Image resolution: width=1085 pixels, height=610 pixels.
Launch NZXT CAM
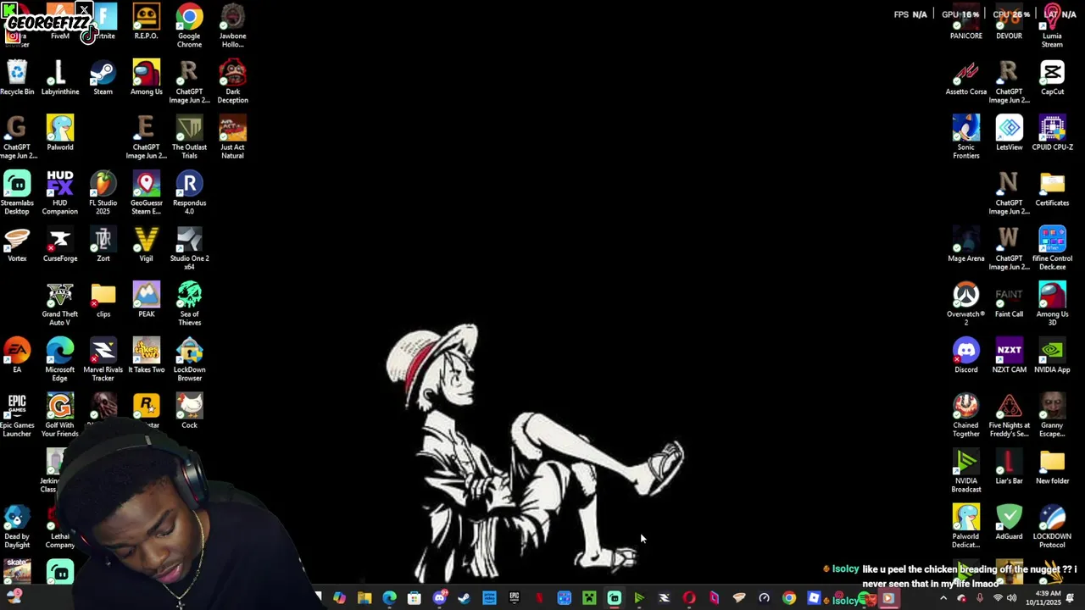click(1009, 355)
